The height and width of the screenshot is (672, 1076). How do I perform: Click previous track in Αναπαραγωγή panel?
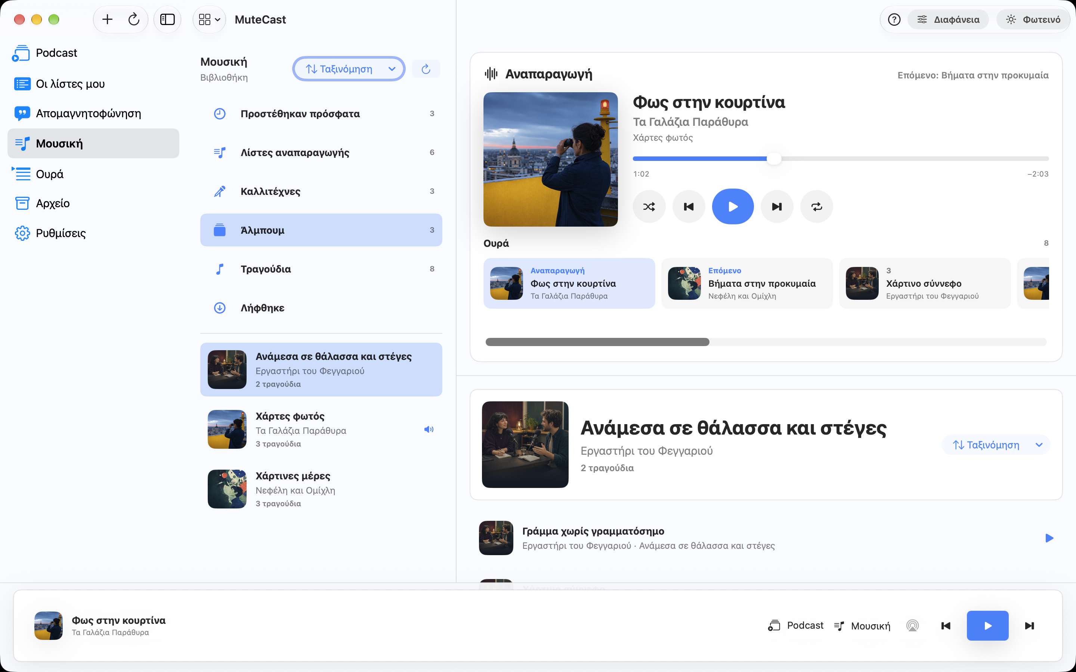click(x=689, y=207)
